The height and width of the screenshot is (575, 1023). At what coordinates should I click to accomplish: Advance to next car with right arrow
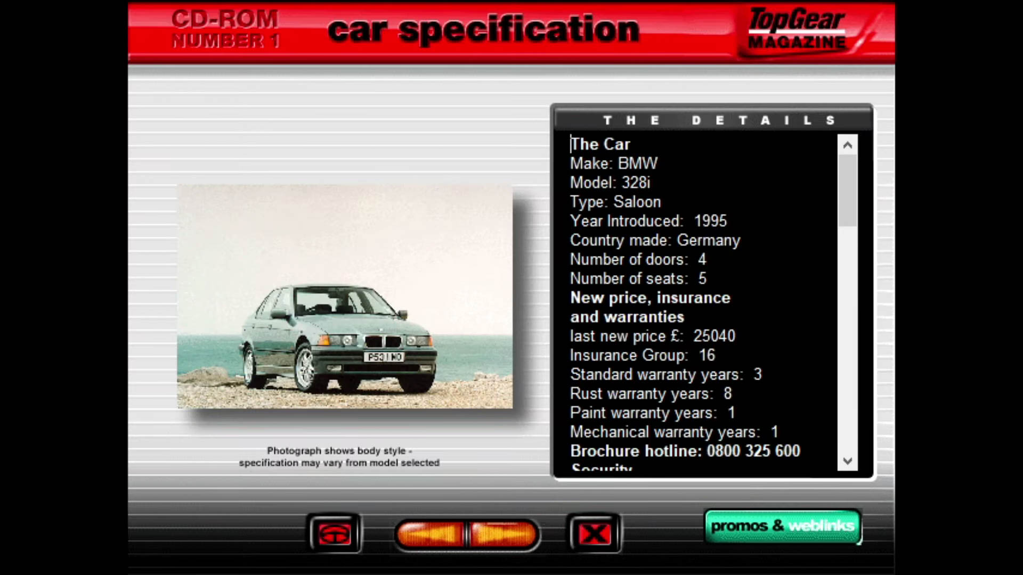pyautogui.click(x=504, y=533)
